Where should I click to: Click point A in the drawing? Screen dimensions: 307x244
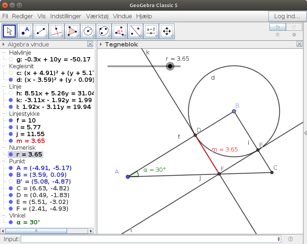point(128,177)
